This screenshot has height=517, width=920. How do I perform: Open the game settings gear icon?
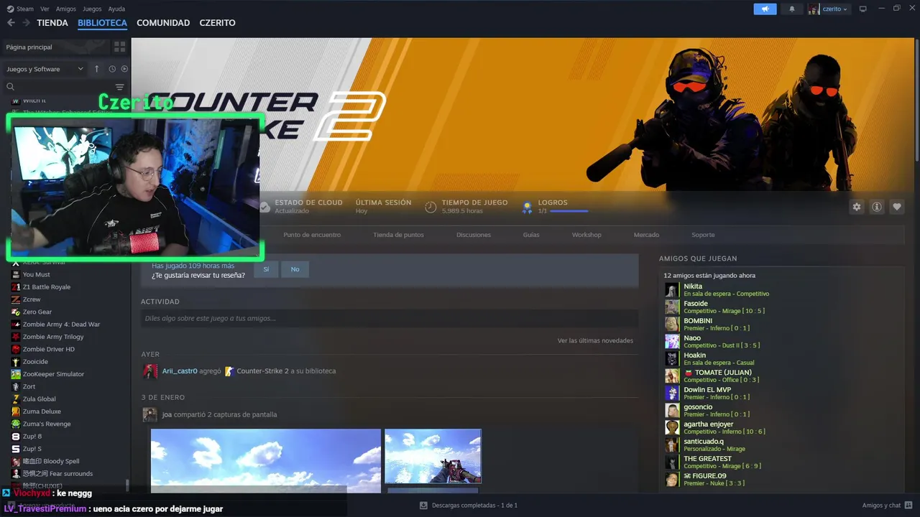[x=857, y=207]
